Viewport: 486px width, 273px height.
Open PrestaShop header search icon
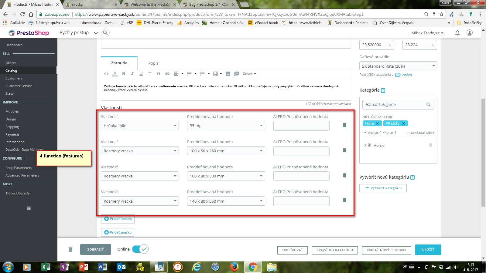tap(105, 33)
